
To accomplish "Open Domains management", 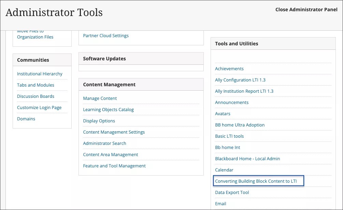I will pyautogui.click(x=26, y=119).
